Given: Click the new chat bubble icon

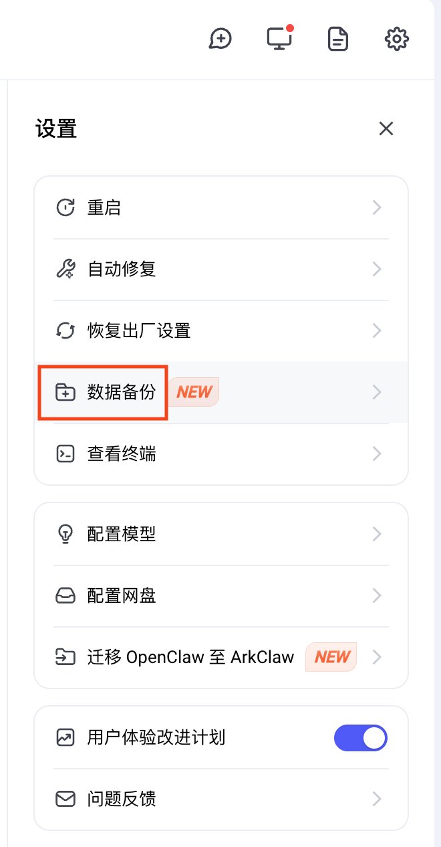Looking at the screenshot, I should click(220, 39).
